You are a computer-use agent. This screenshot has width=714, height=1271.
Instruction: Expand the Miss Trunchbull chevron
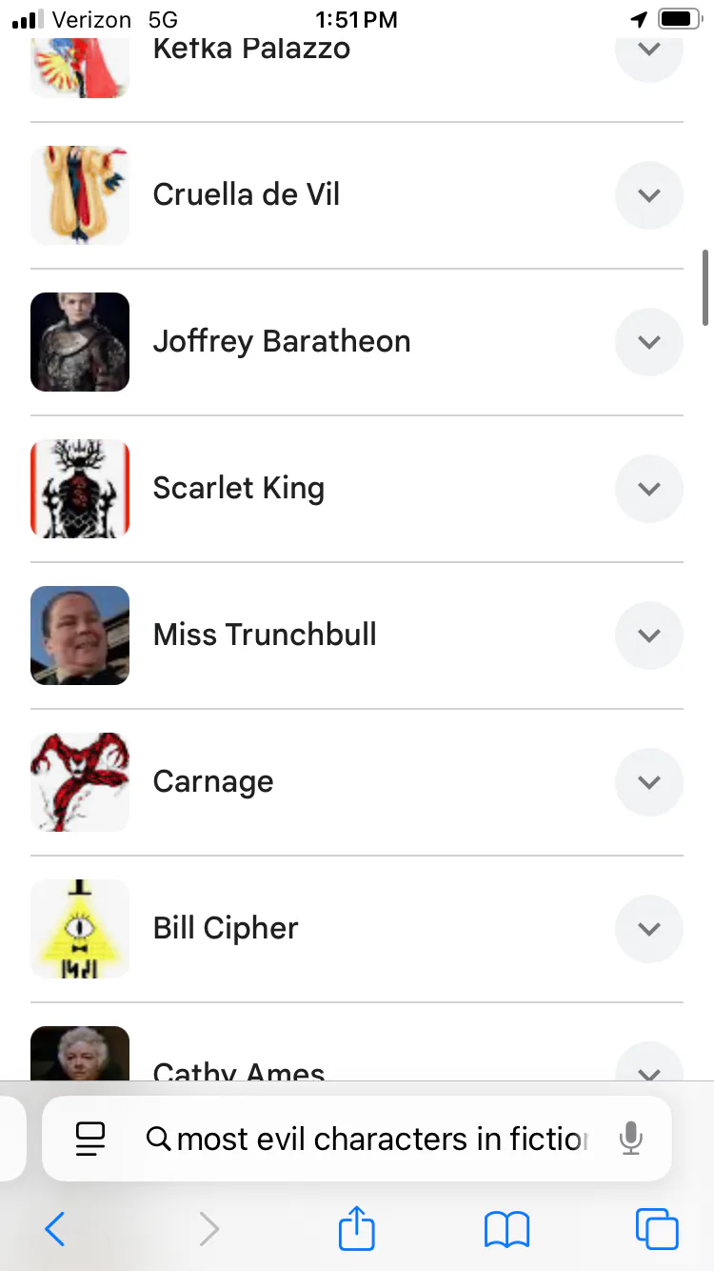[x=649, y=635]
